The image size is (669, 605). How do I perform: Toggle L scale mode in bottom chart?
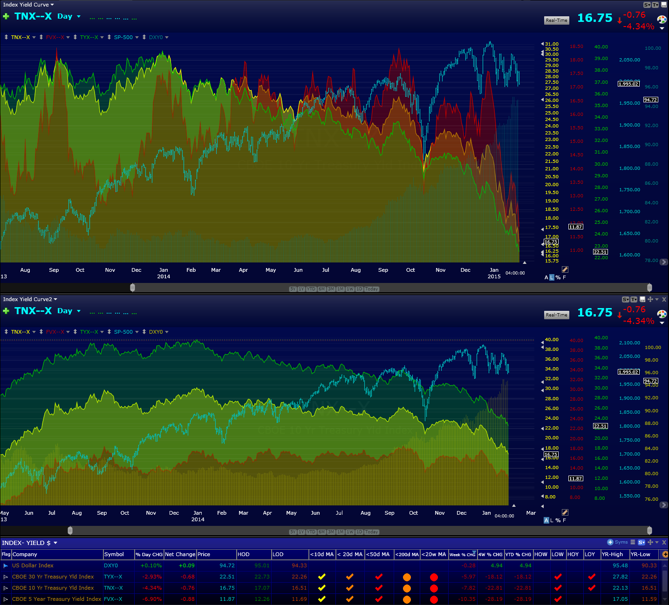(x=552, y=520)
